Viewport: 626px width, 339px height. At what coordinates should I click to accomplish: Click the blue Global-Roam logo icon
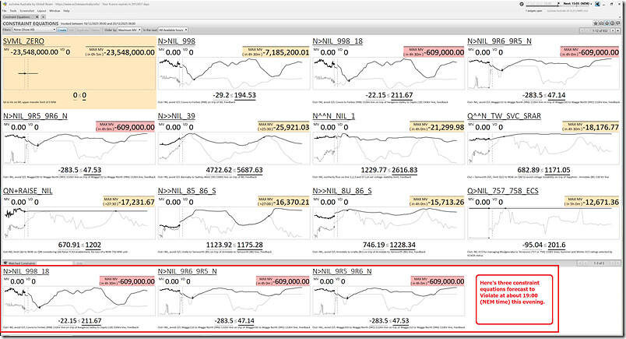pos(598,4)
